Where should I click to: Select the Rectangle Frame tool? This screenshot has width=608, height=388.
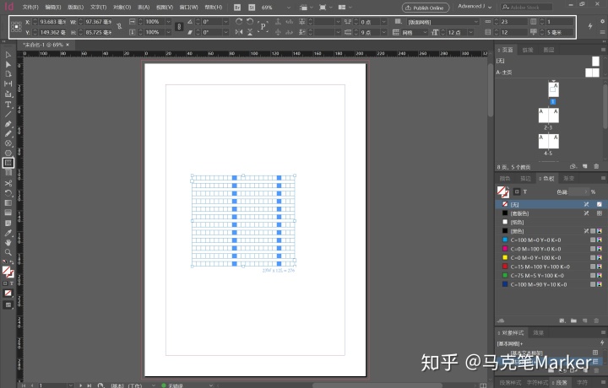tap(8, 143)
